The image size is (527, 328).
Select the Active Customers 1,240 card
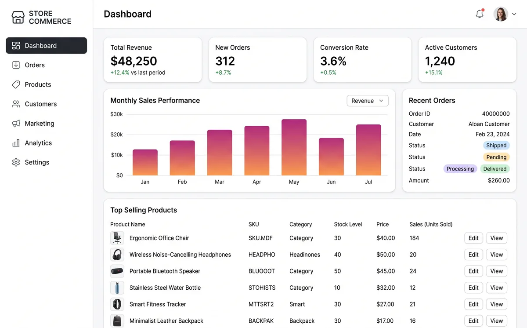pyautogui.click(x=467, y=60)
